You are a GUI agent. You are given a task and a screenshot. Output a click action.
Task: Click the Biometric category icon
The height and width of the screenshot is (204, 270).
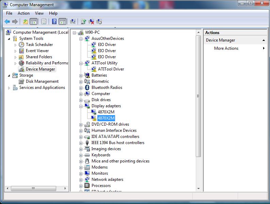87,81
